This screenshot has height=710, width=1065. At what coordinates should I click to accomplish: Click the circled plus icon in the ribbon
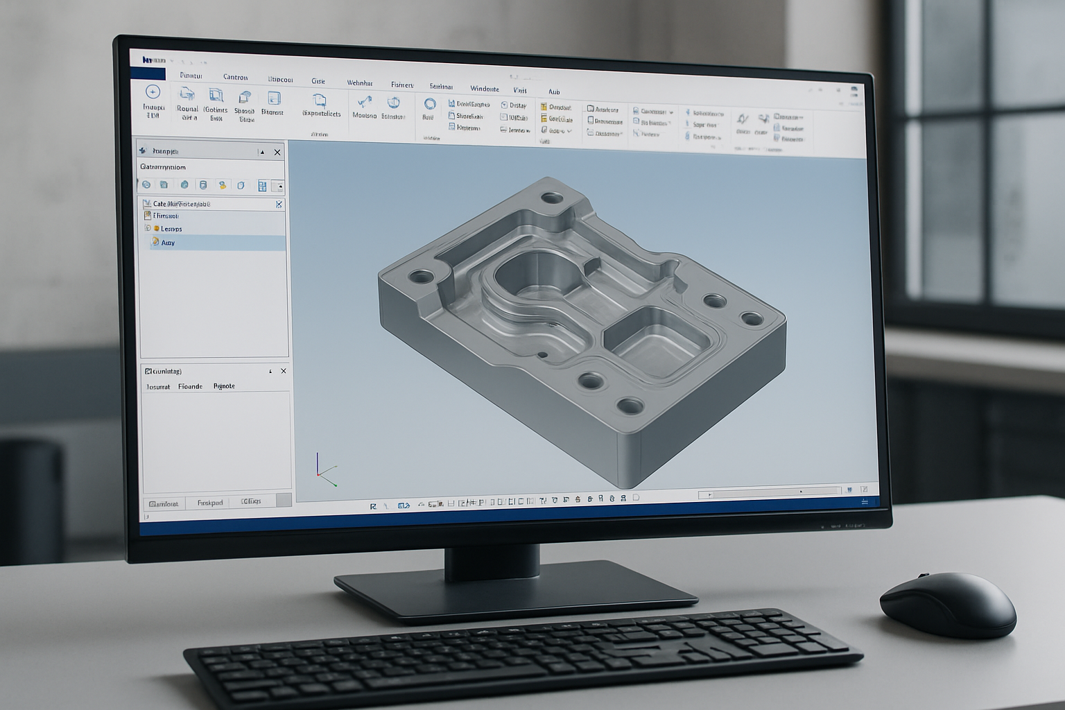pyautogui.click(x=153, y=92)
